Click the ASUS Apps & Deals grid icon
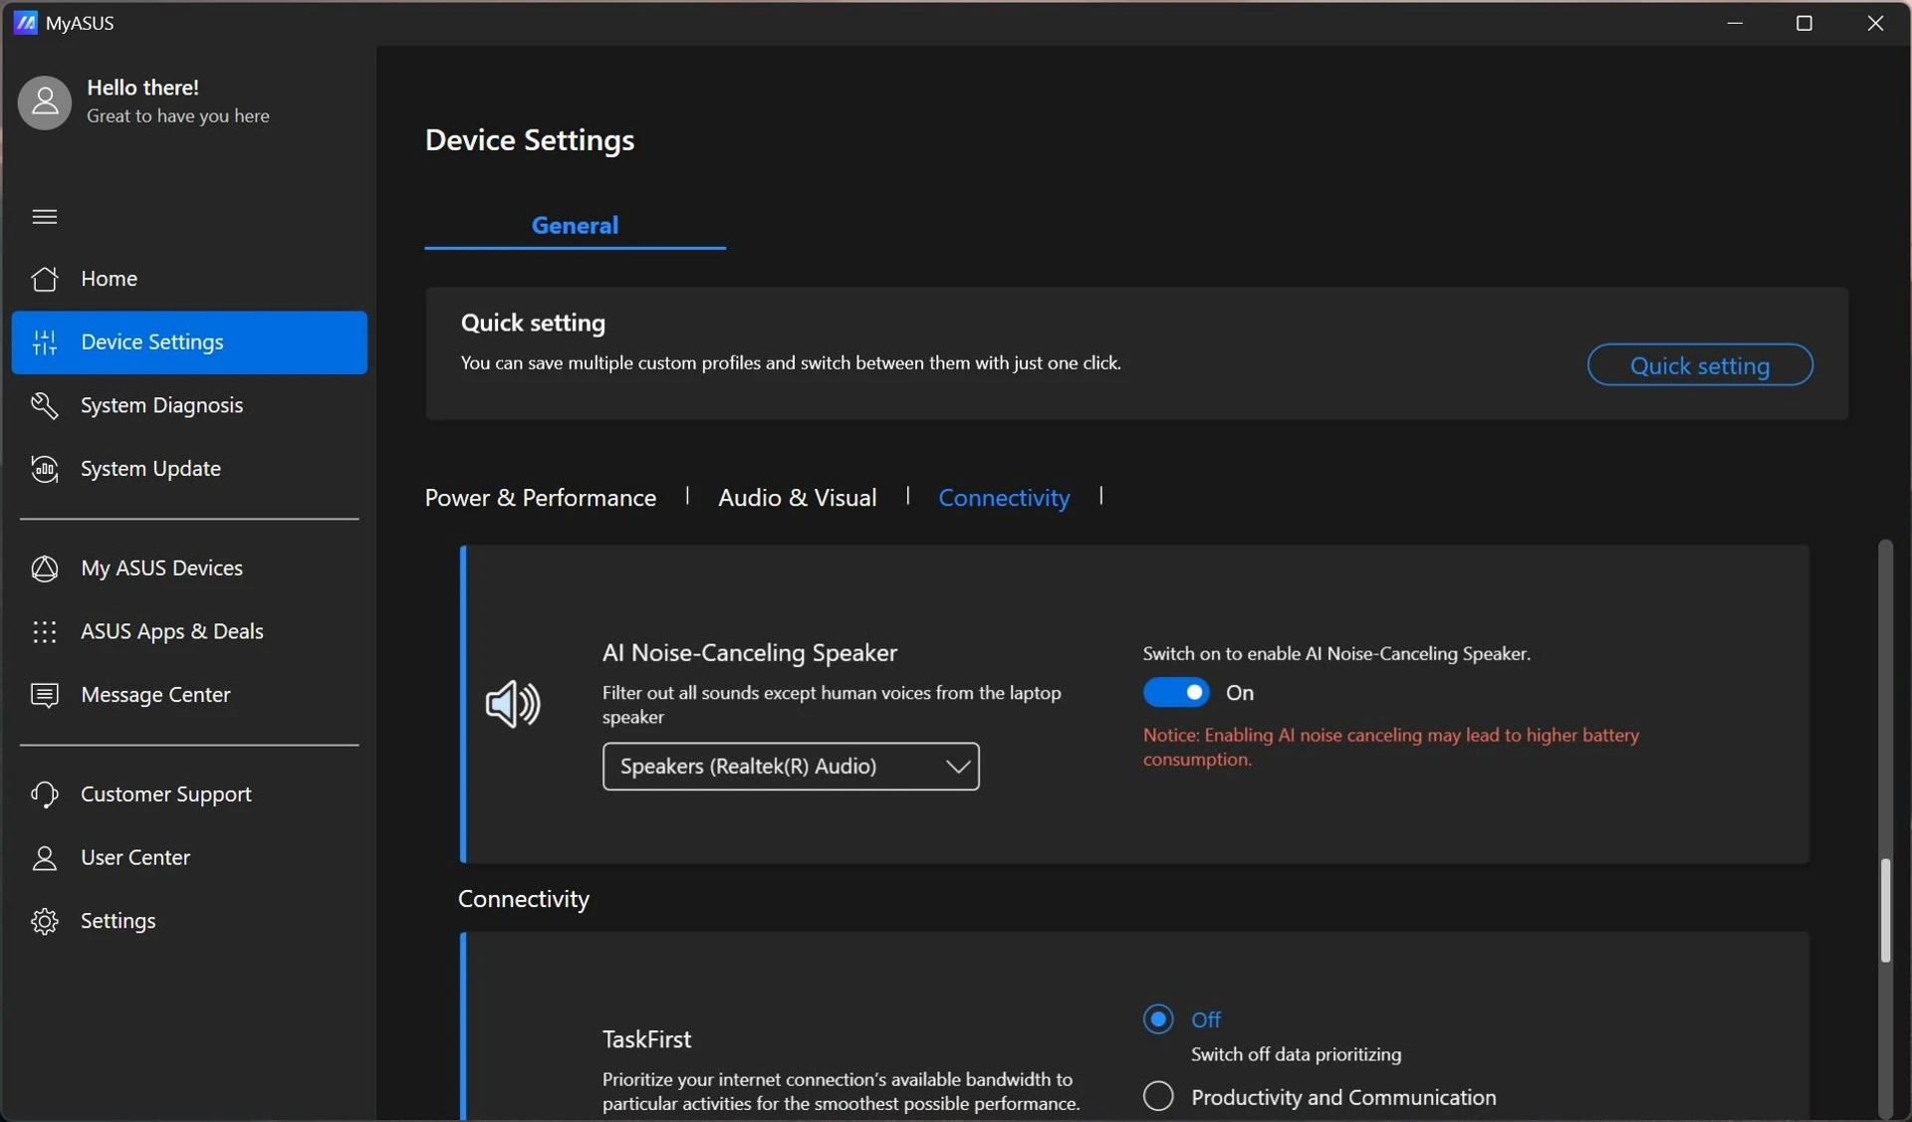The image size is (1912, 1122). coord(45,631)
